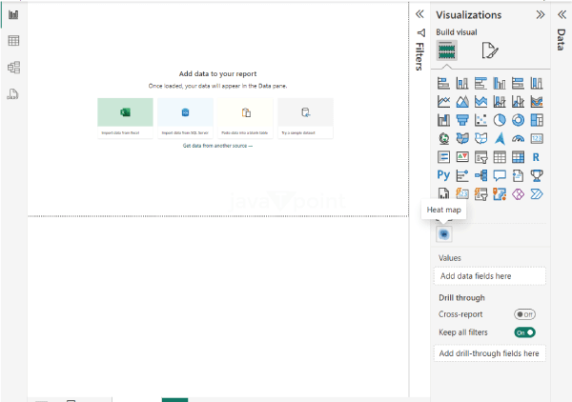Click the Values Add data fields here box
Image resolution: width=572 pixels, height=402 pixels.
tap(490, 276)
